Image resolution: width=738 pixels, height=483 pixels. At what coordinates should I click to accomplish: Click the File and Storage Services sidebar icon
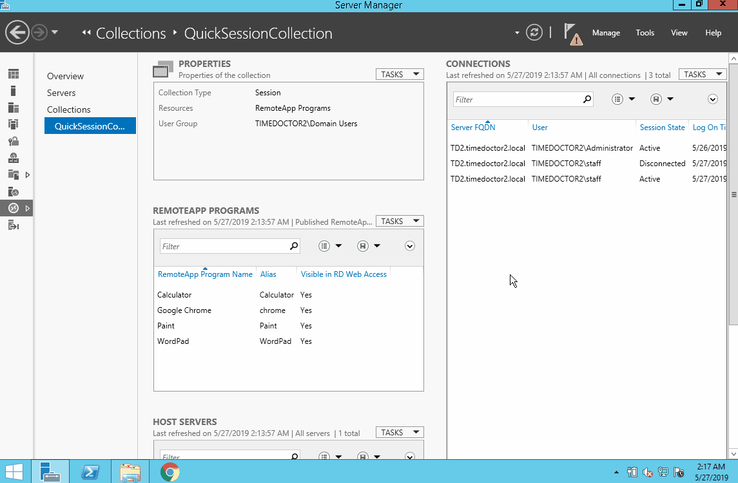tap(14, 175)
